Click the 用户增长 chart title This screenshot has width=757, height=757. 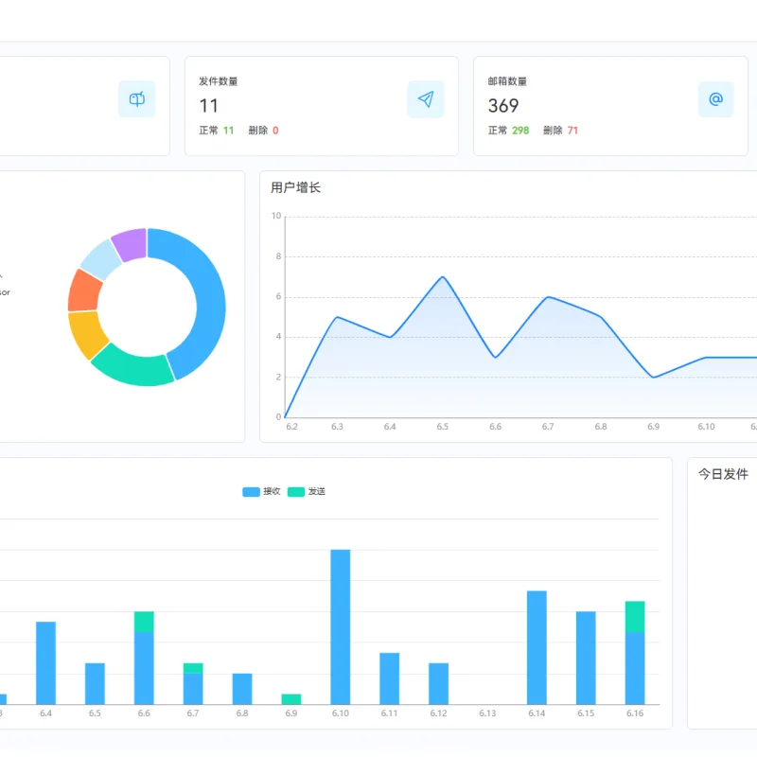[295, 187]
